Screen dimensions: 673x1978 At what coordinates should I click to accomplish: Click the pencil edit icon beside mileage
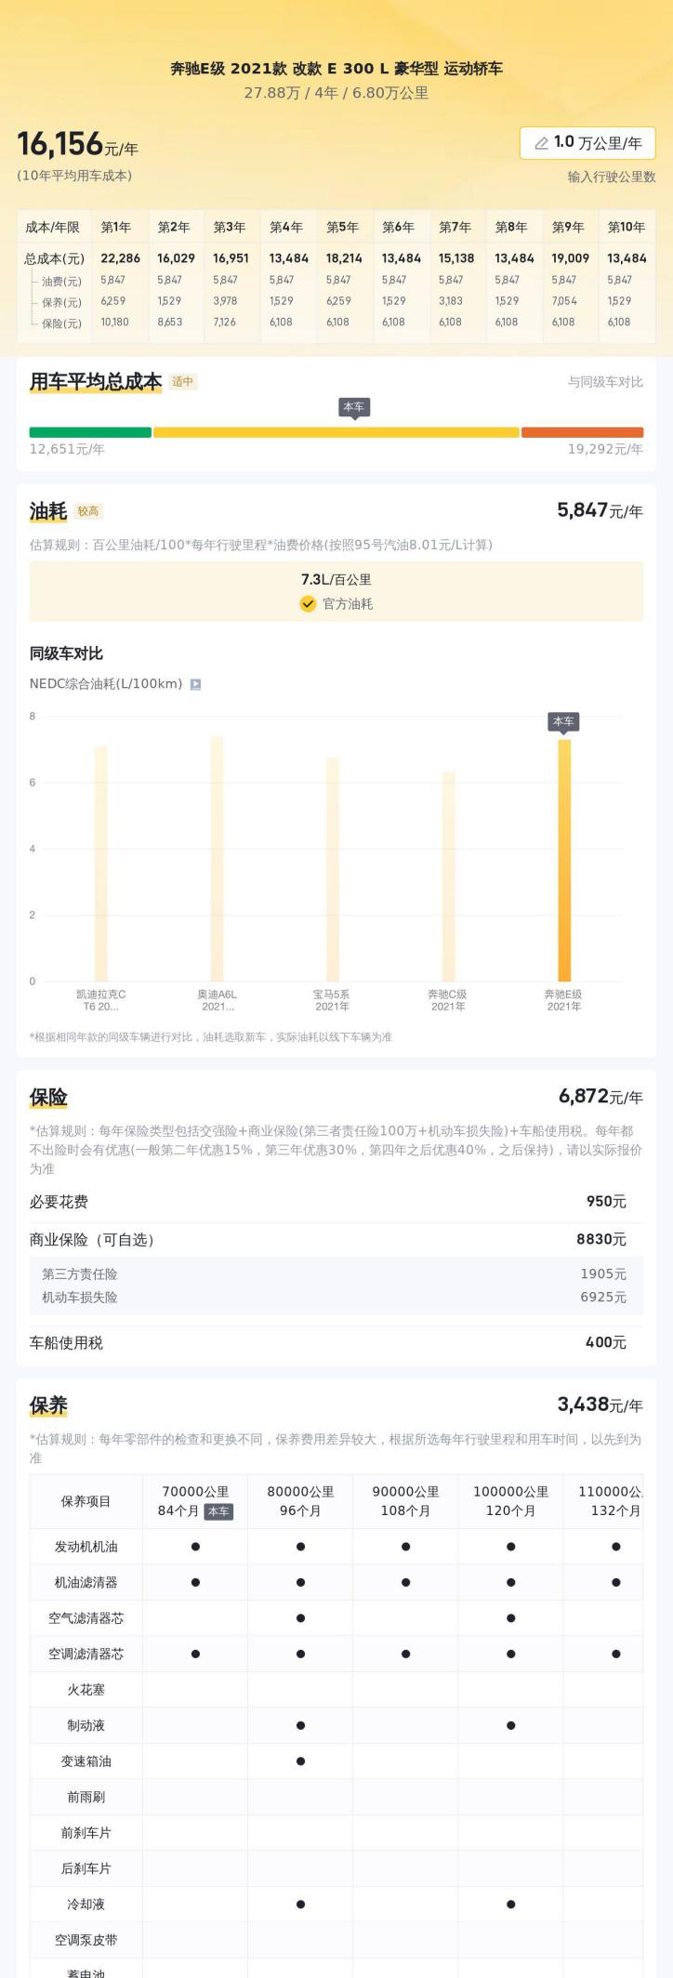pos(541,143)
